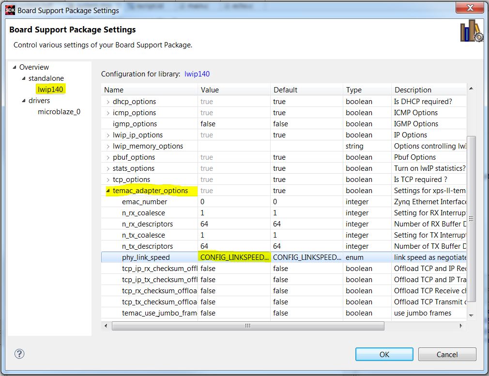The height and width of the screenshot is (376, 489).
Task: Expand the dhcp_options row
Action: tap(108, 102)
